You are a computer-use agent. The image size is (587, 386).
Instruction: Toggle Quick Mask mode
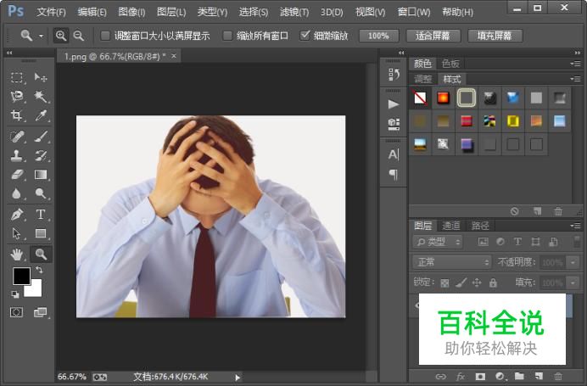coord(16,312)
